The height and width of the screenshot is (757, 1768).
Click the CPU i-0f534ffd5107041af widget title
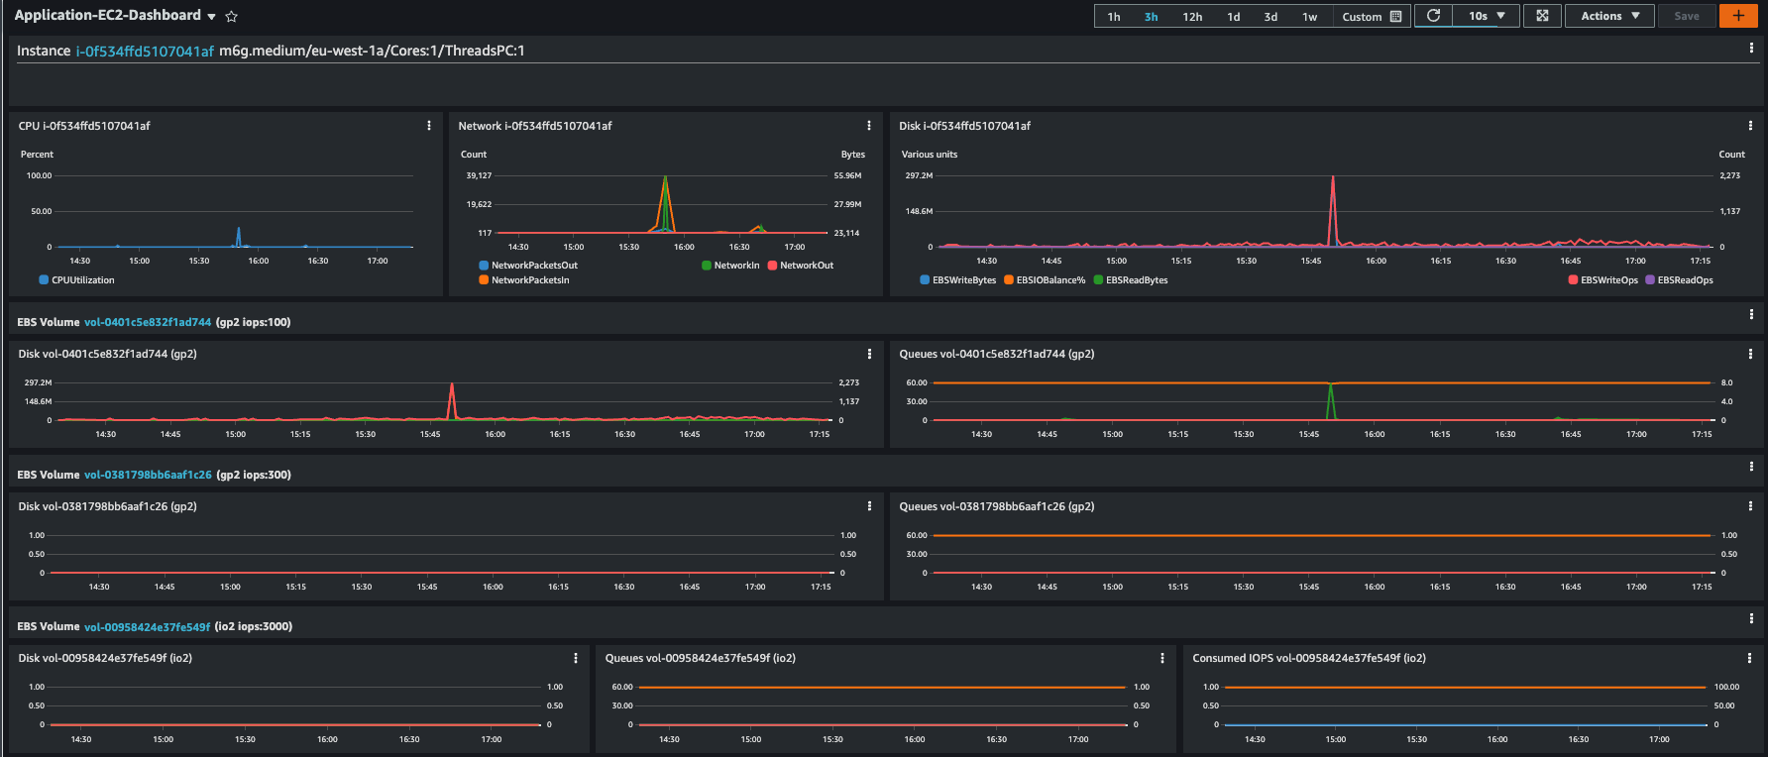[x=84, y=126]
